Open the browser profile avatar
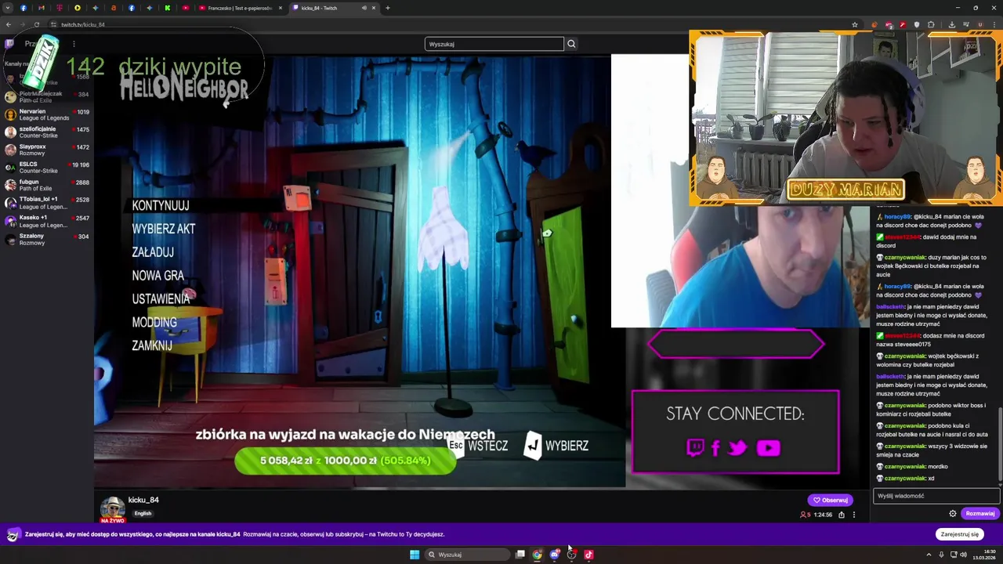This screenshot has width=1003, height=564. click(x=980, y=24)
